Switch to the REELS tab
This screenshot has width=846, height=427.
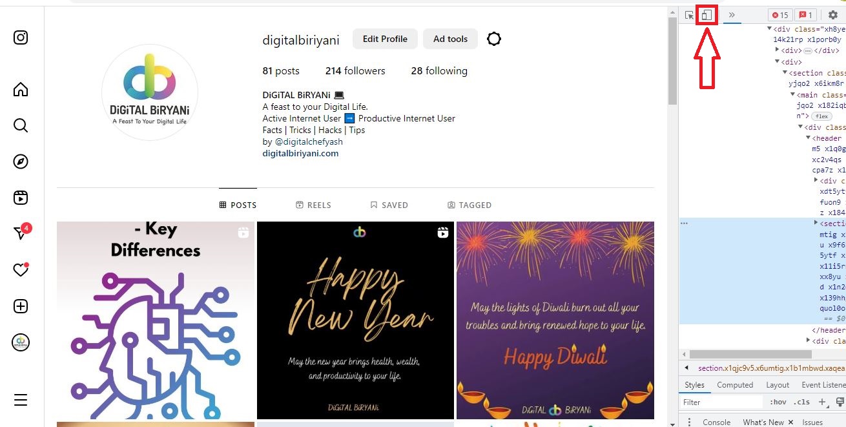click(x=313, y=205)
